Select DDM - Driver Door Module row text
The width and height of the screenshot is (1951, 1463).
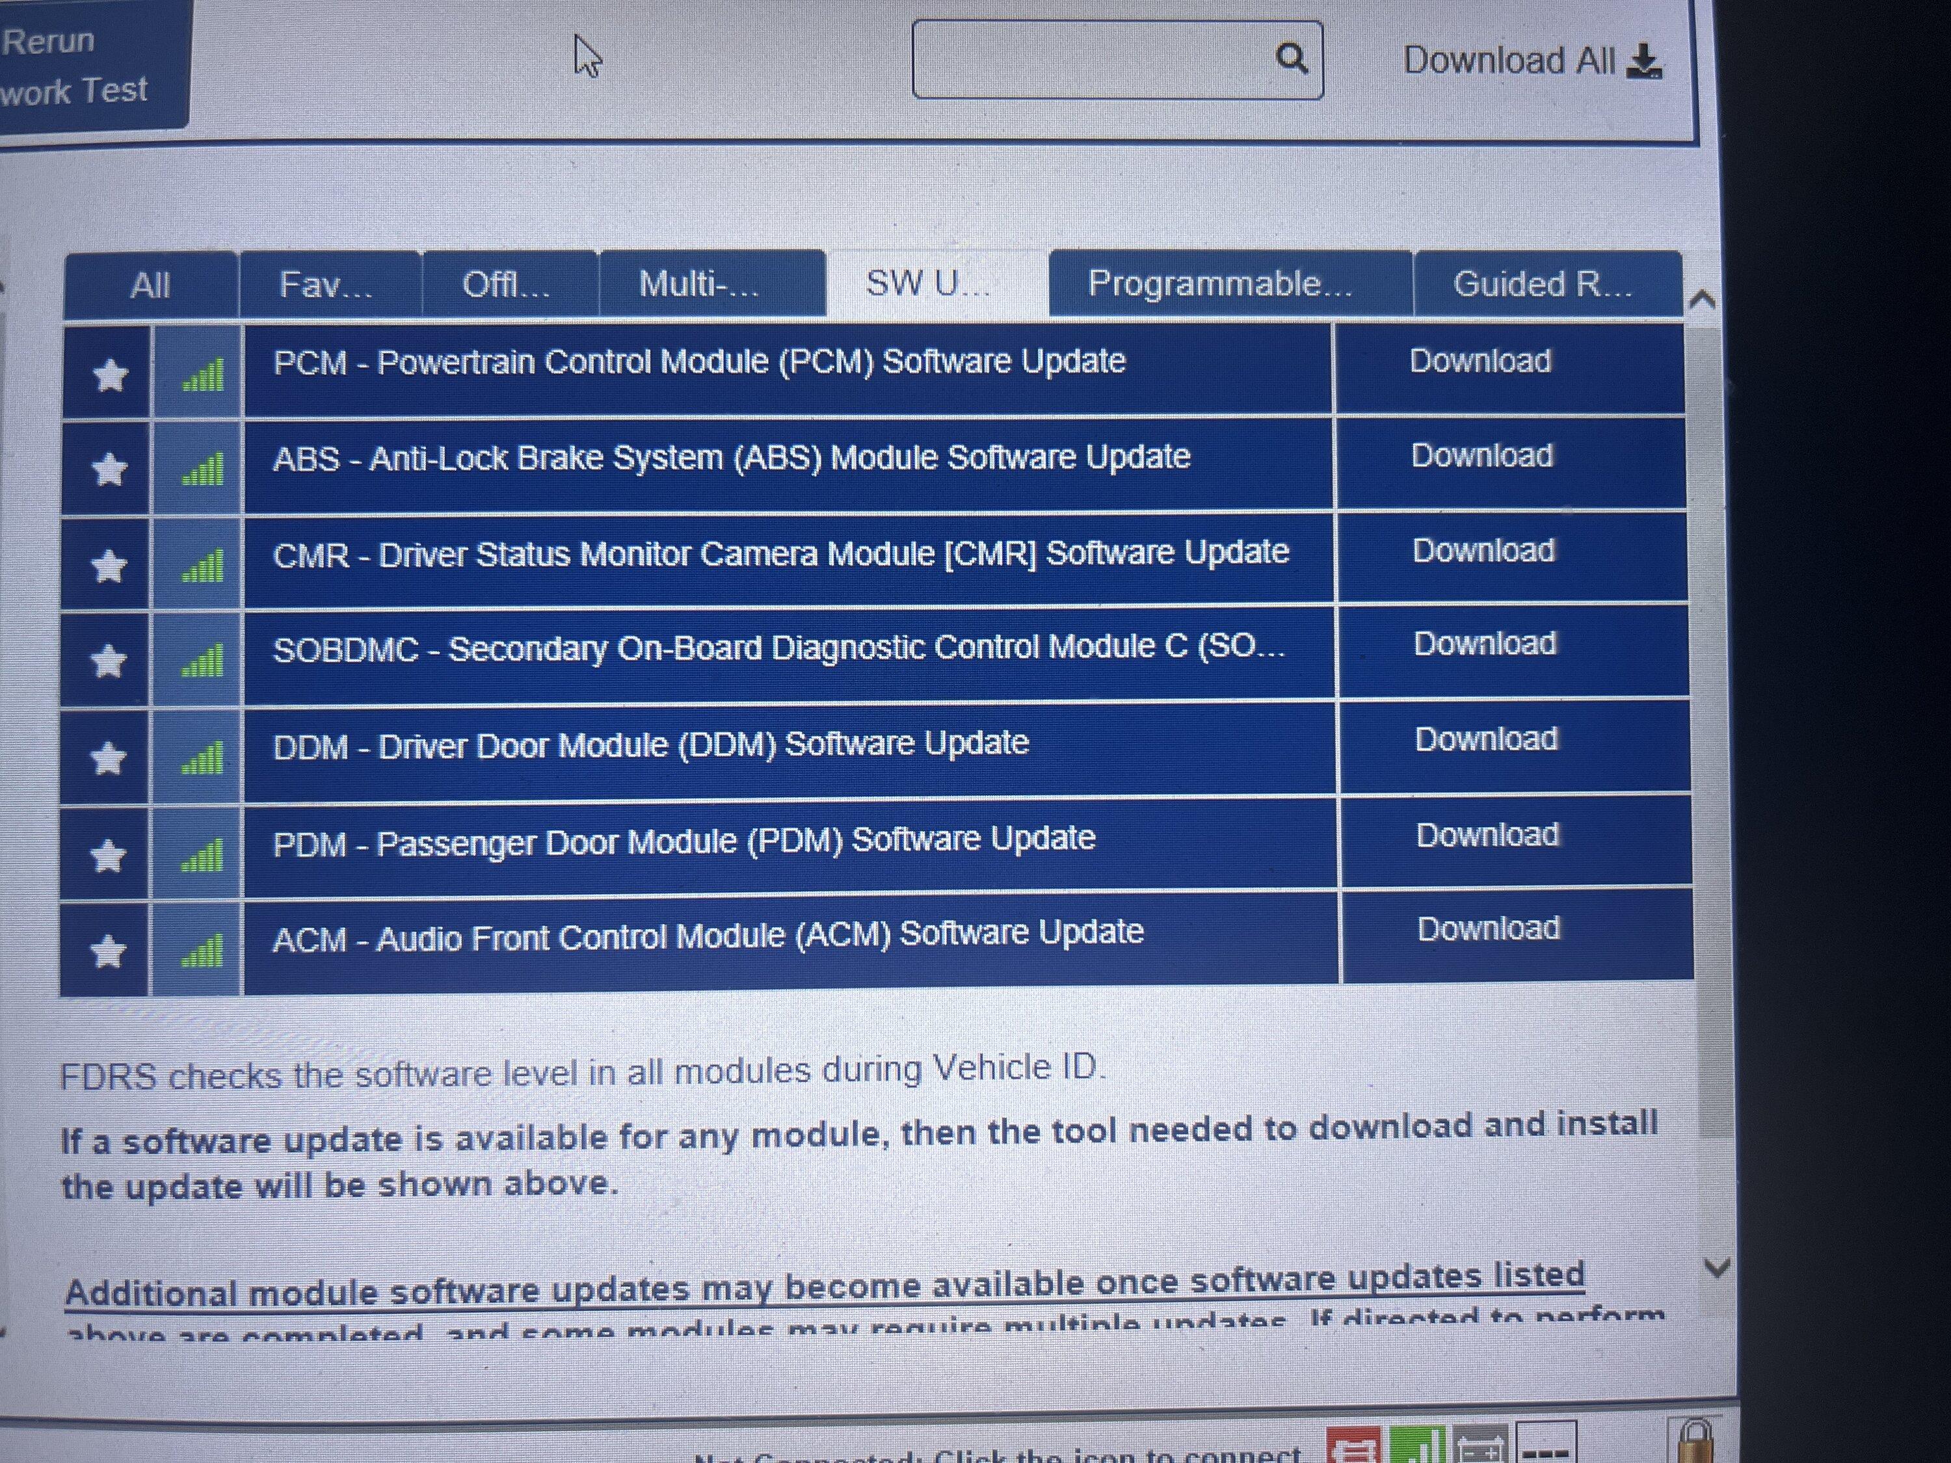pyautogui.click(x=651, y=745)
